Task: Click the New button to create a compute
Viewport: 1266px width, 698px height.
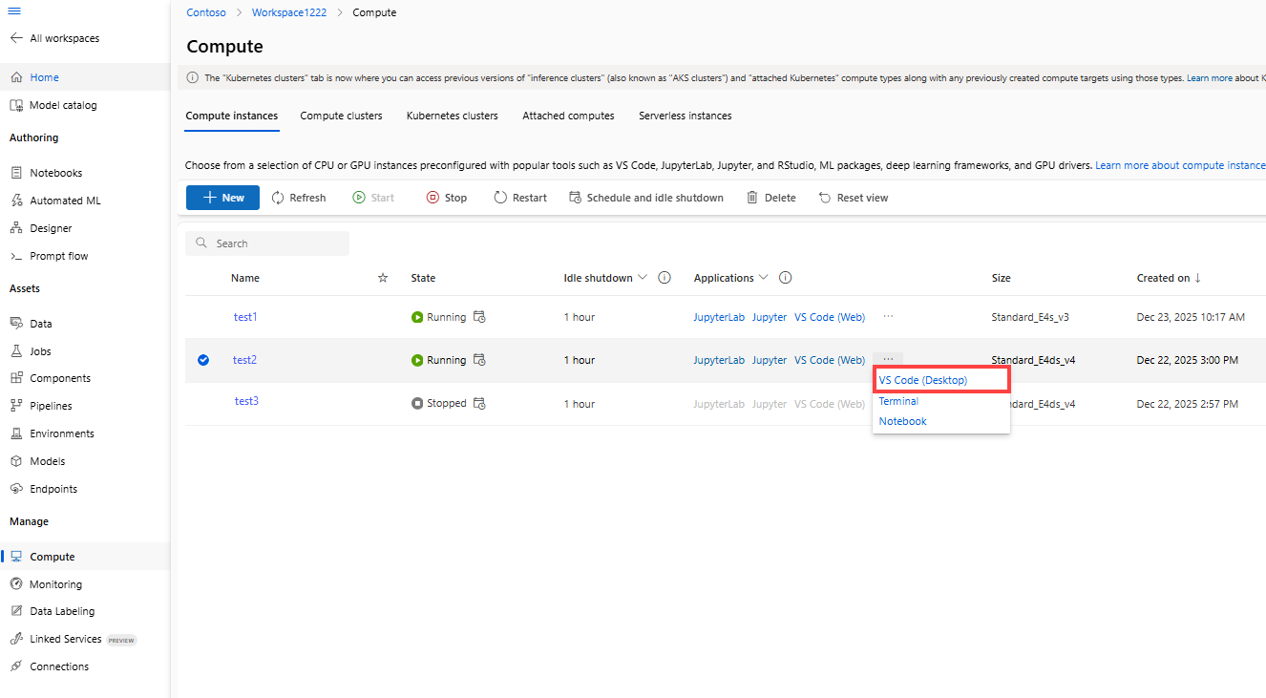Action: (222, 197)
